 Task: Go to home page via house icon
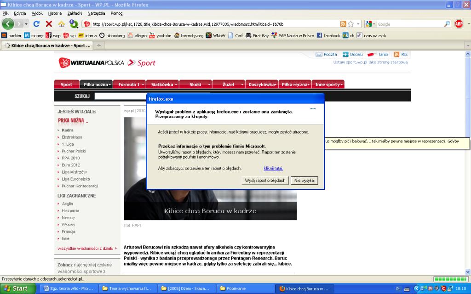click(x=61, y=24)
